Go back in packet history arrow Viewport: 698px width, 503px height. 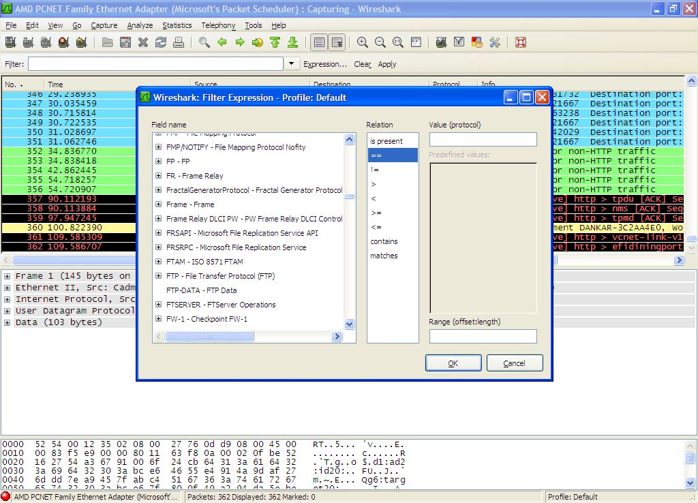222,42
